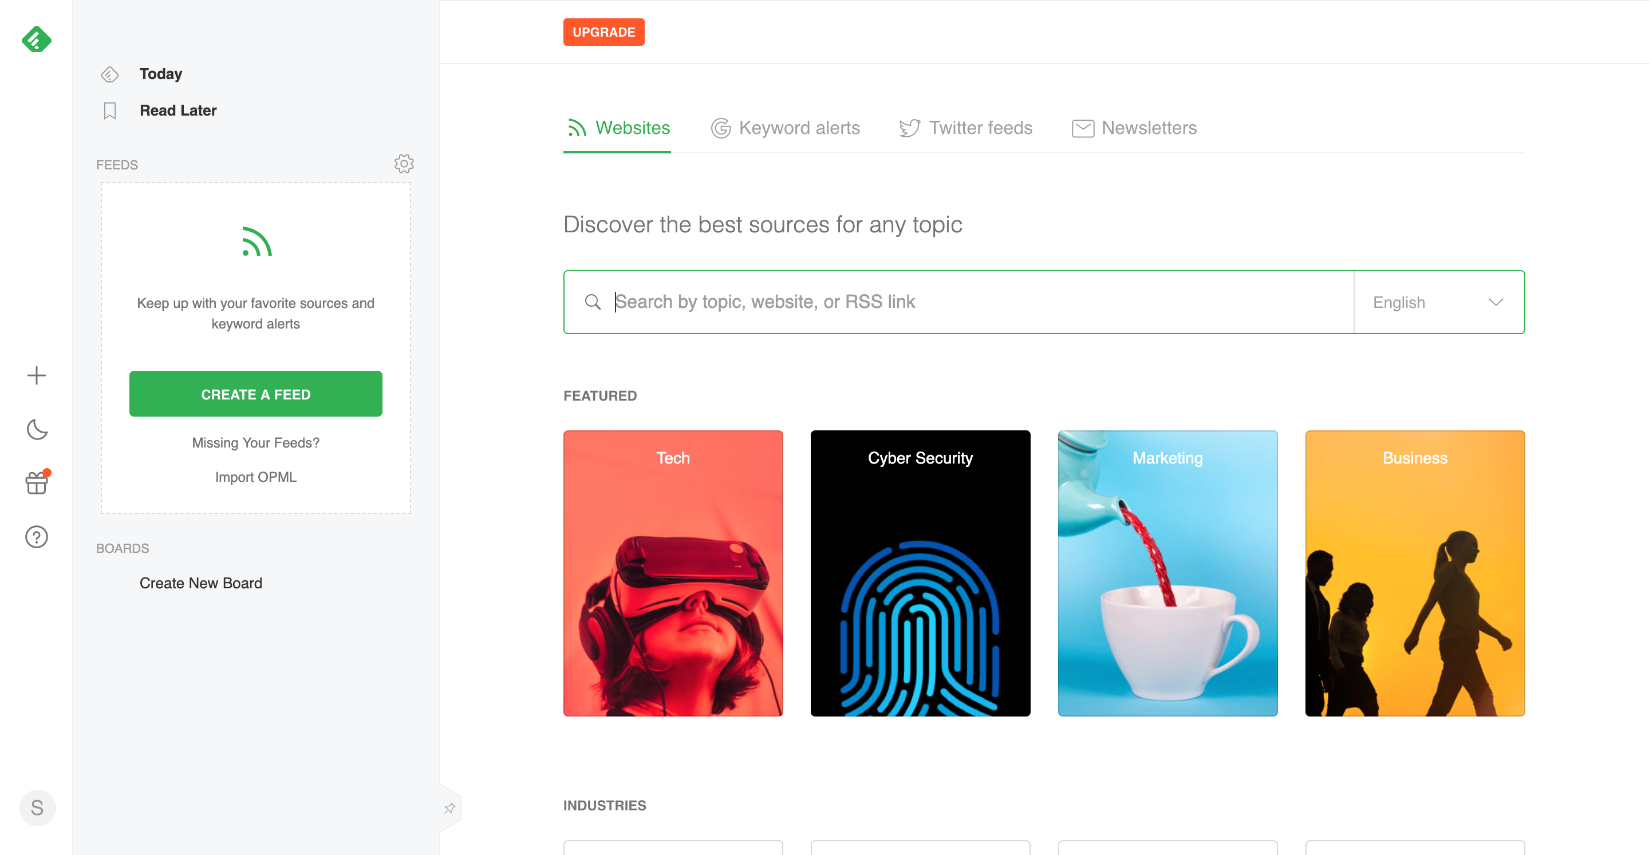
Task: Click the Import OPML link
Action: pyautogui.click(x=255, y=477)
